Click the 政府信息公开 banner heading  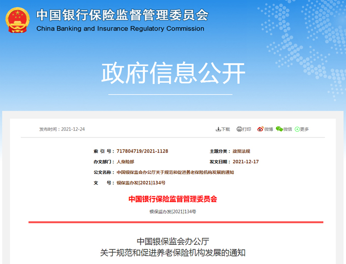coord(173,73)
